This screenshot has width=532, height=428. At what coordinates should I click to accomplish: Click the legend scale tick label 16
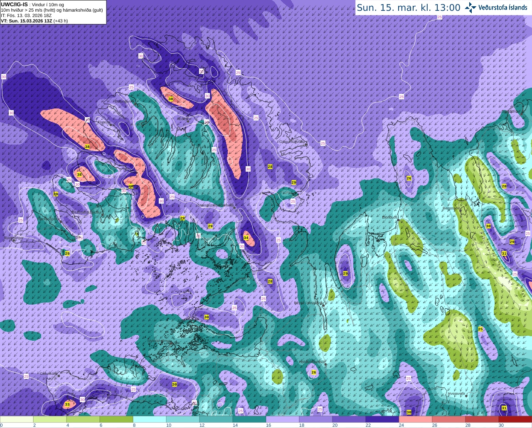(x=268, y=425)
